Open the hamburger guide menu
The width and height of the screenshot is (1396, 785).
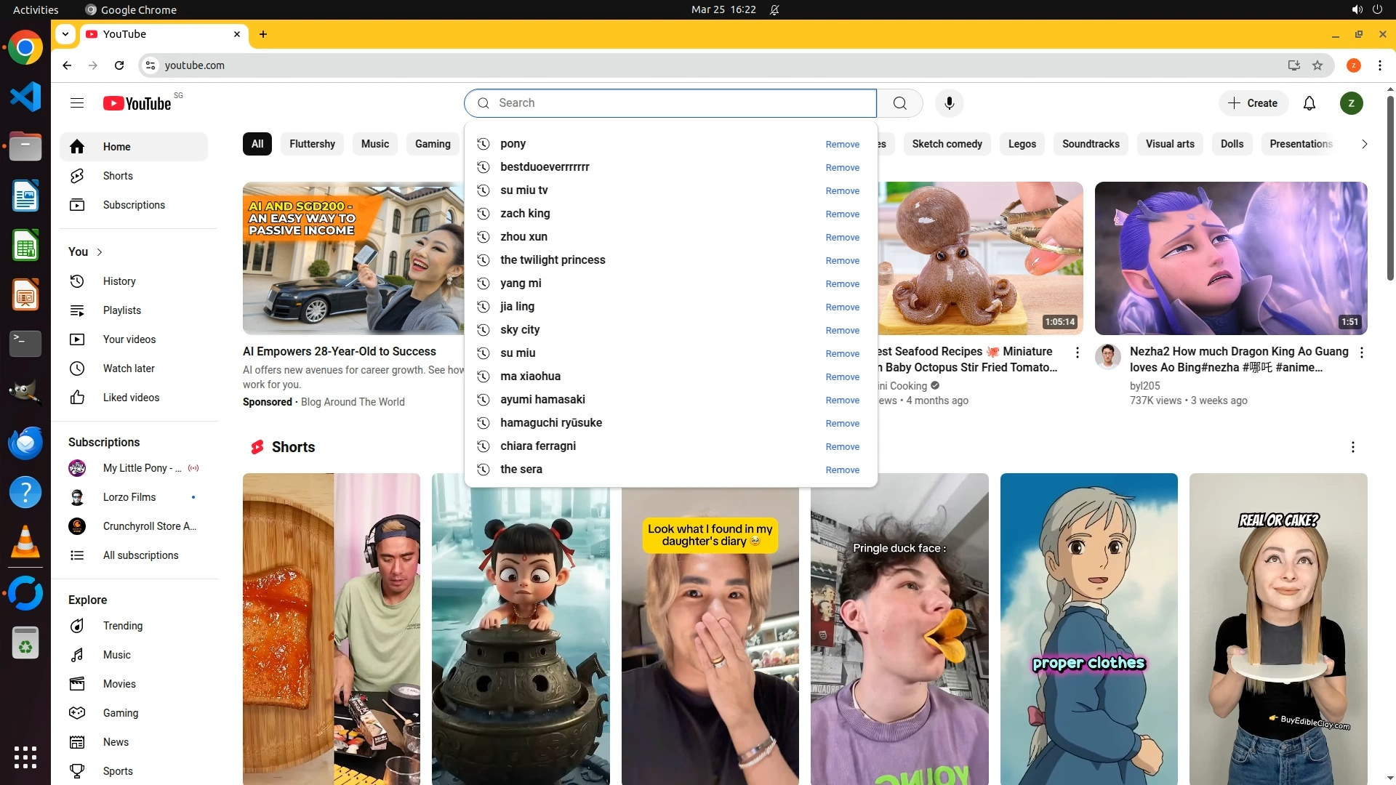77,103
